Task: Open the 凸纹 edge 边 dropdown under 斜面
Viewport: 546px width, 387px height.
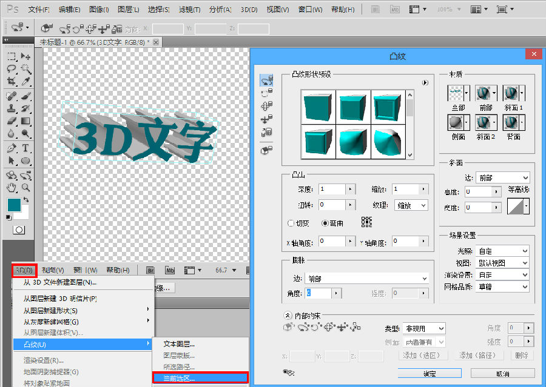Action: (502, 177)
